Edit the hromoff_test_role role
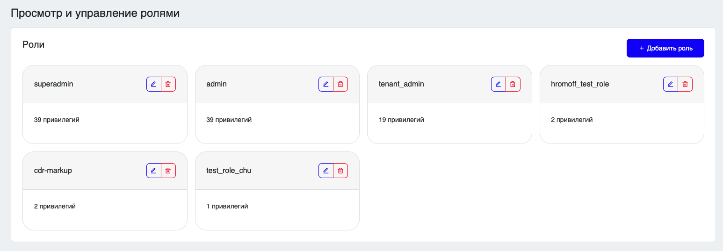The width and height of the screenshot is (723, 251). click(671, 84)
